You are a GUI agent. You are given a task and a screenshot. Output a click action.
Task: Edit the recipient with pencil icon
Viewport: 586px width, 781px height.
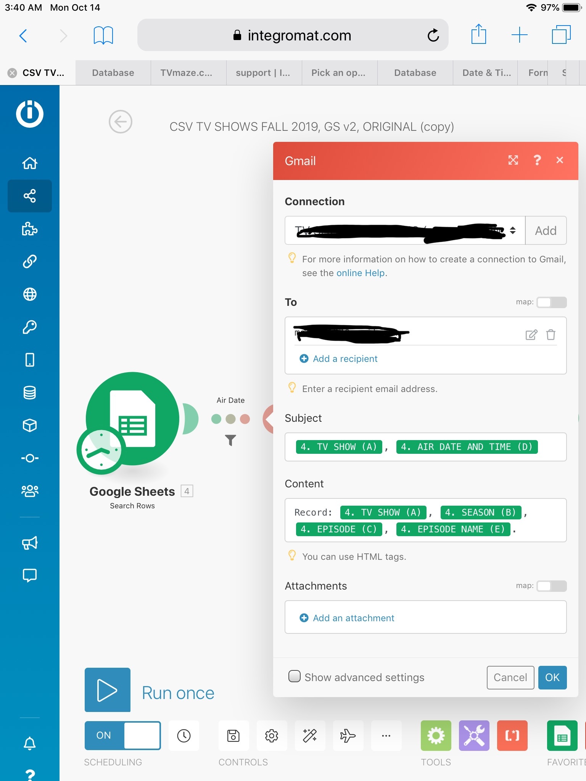pos(531,335)
